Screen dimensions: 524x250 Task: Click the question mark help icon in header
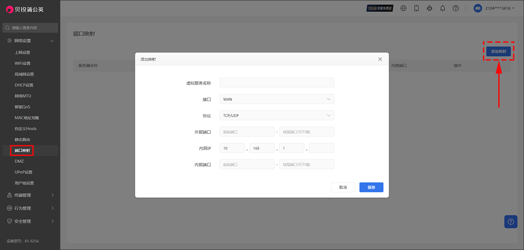tap(455, 8)
